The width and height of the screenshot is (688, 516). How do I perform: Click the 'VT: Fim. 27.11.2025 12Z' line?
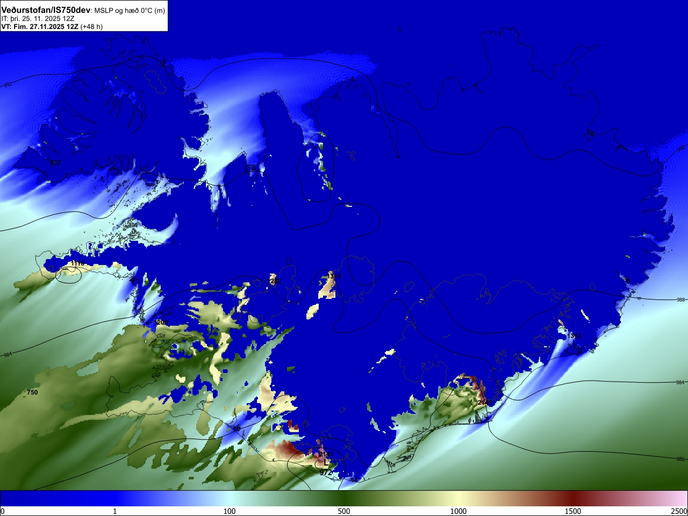40,26
